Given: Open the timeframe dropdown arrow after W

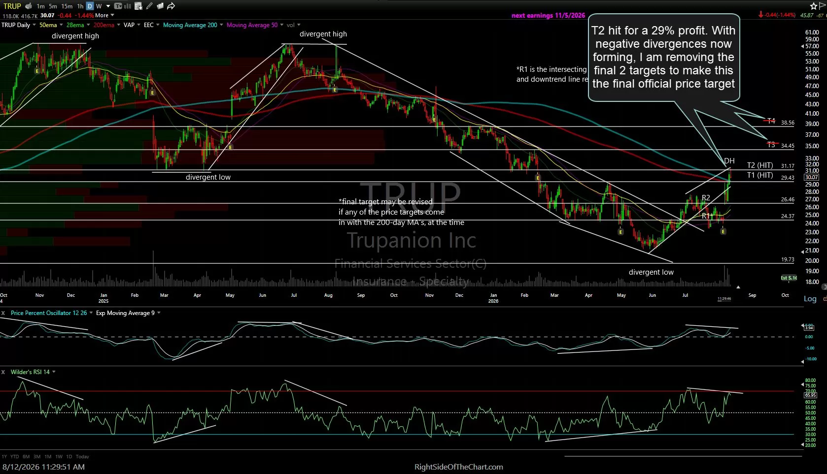Looking at the screenshot, I should tap(108, 6).
